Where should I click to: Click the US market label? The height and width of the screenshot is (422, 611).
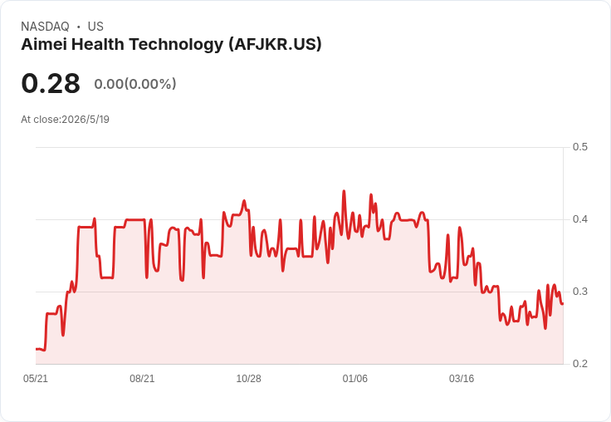95,27
